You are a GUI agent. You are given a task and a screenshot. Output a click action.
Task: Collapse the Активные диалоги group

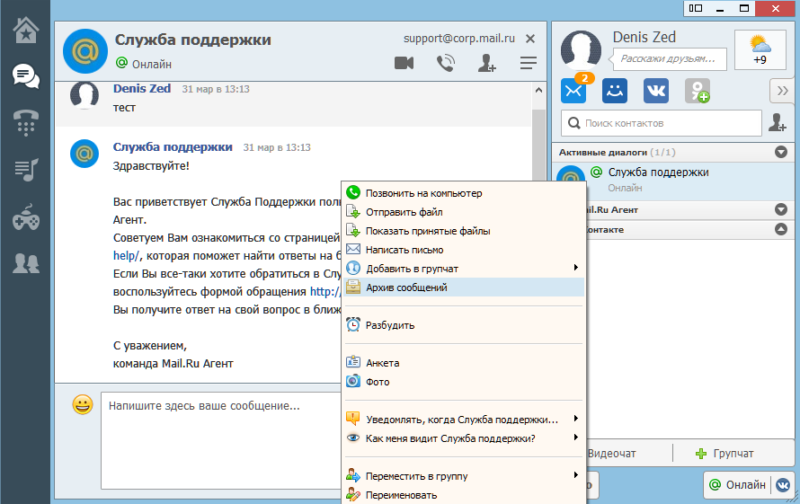[780, 153]
